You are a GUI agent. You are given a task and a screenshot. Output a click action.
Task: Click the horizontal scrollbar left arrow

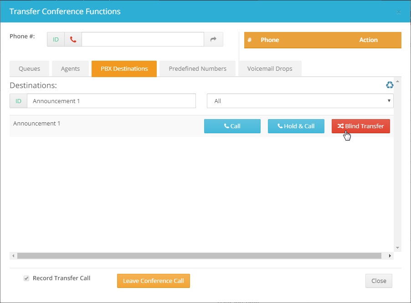(13, 256)
